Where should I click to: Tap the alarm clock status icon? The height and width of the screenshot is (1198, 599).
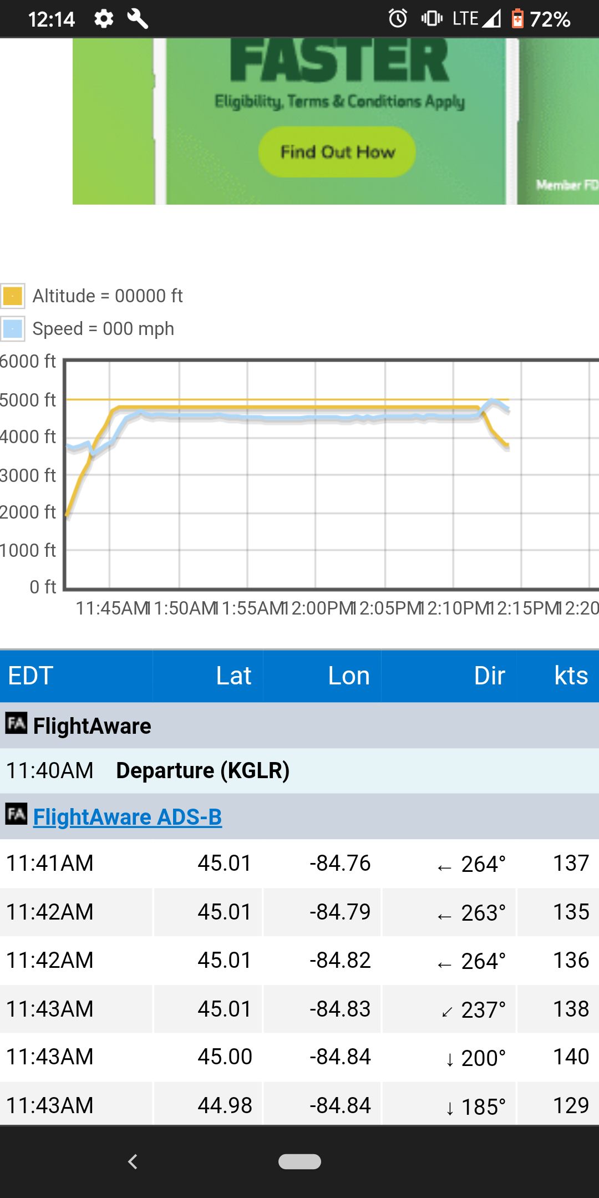(398, 19)
